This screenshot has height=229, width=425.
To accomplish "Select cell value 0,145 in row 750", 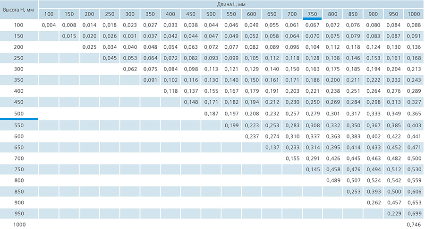I will [x=313, y=169].
